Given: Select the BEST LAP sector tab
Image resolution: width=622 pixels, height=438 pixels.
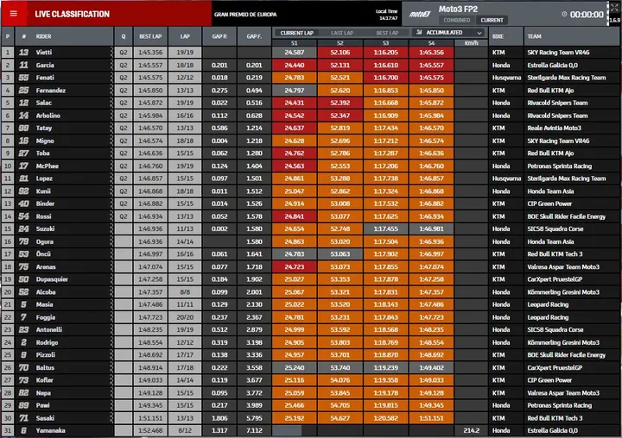Looking at the screenshot, I should [387, 33].
